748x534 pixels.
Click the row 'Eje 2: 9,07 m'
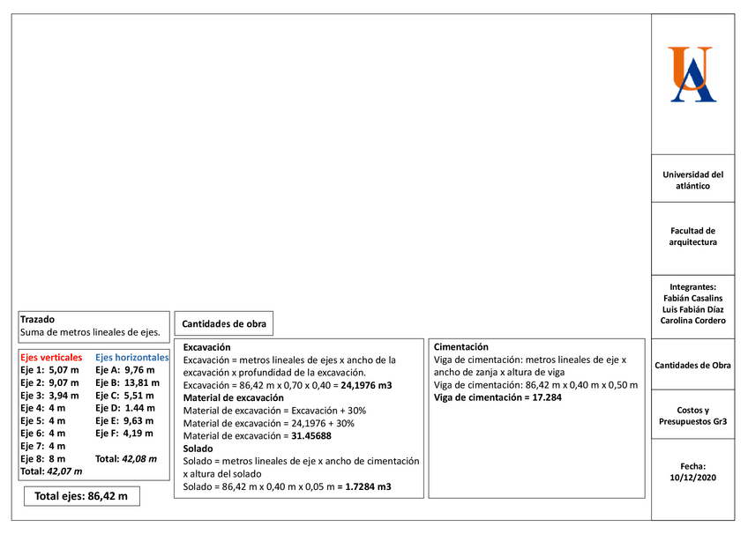49,382
